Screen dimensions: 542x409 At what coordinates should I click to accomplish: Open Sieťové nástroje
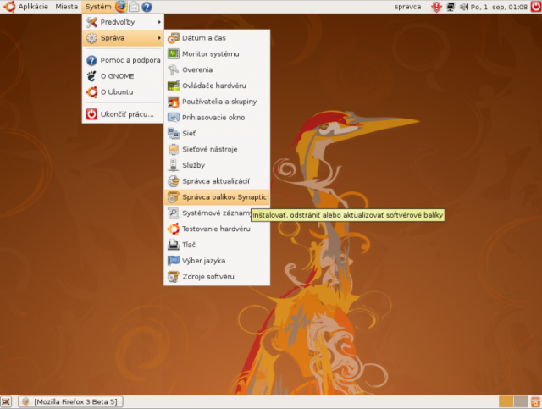(x=217, y=149)
